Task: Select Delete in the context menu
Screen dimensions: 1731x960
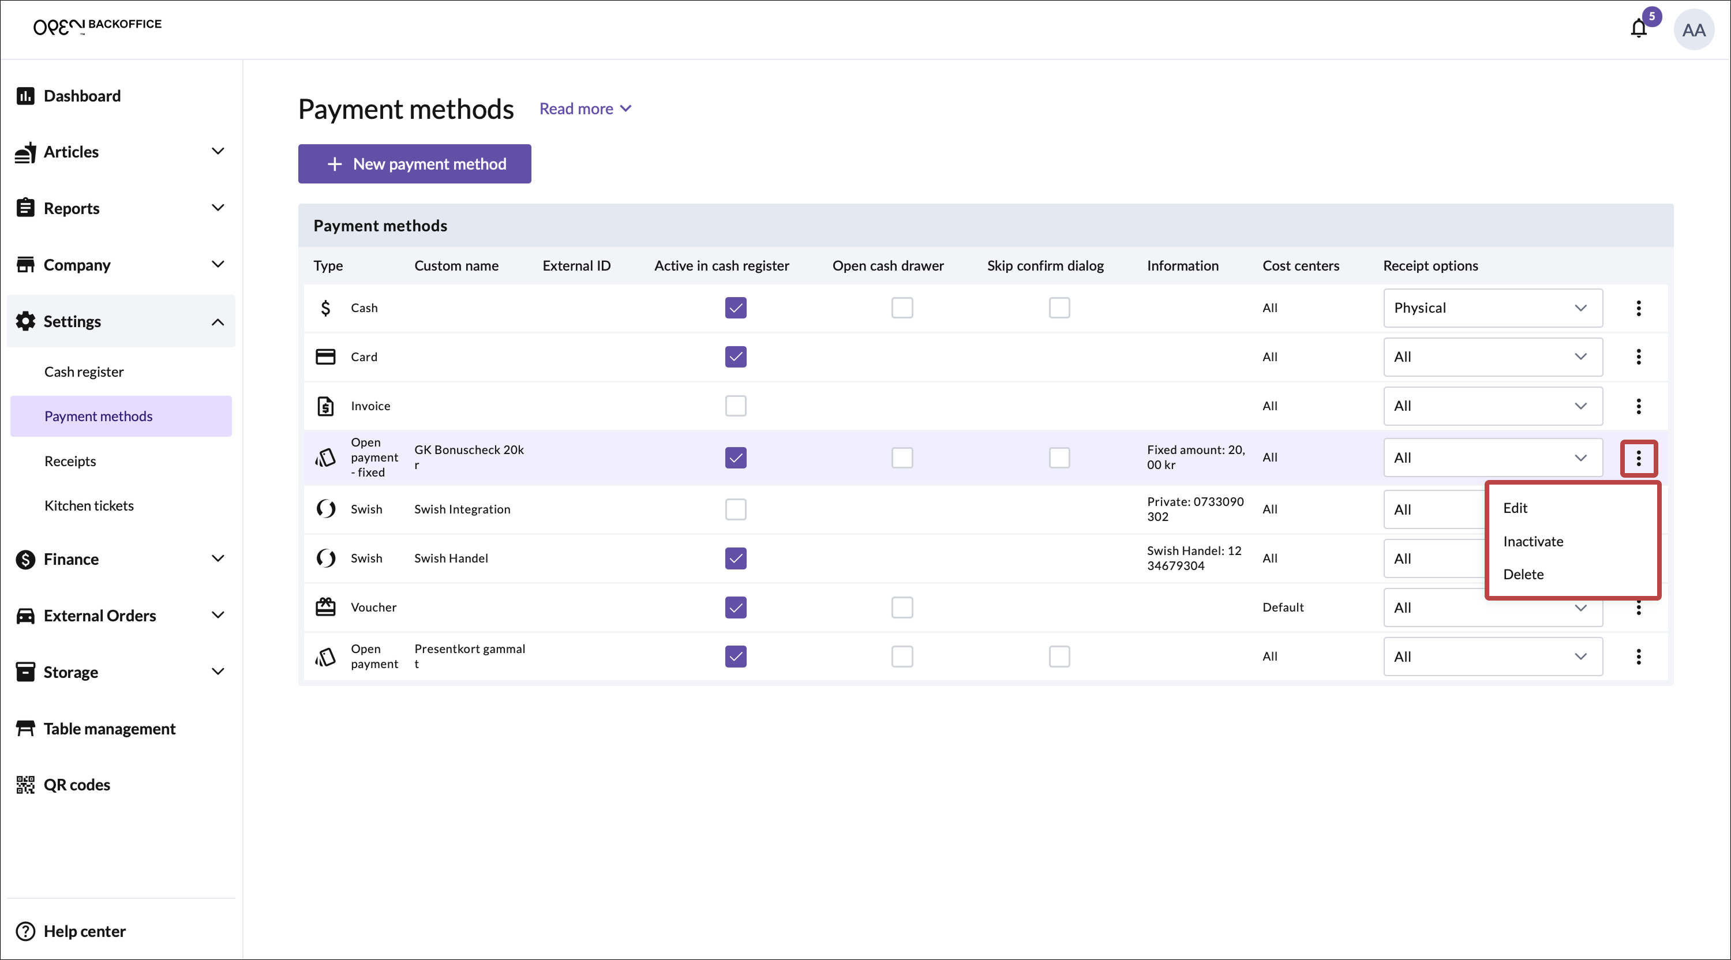Action: 1523,575
